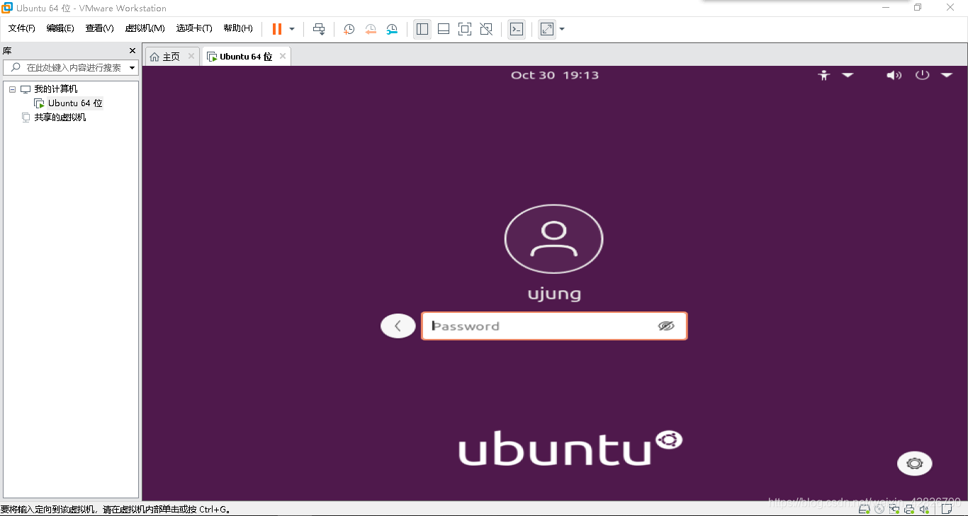Select Ubuntu 64 位 in the library tree
This screenshot has width=968, height=516.
coord(75,103)
